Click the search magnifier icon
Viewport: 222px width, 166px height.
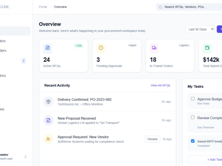[160, 7]
